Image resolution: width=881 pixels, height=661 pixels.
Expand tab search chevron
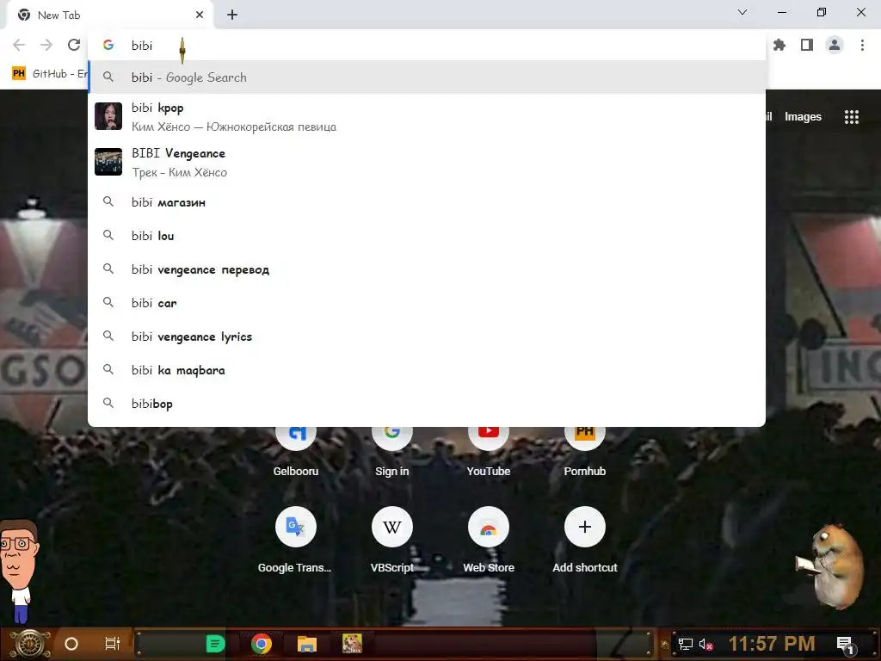742,12
